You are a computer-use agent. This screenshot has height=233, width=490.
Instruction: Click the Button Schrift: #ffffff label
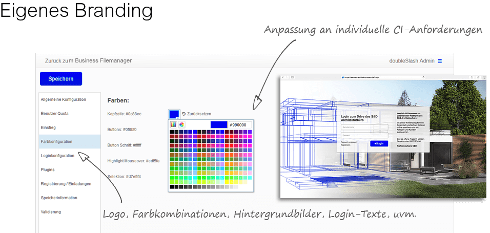[125, 145]
